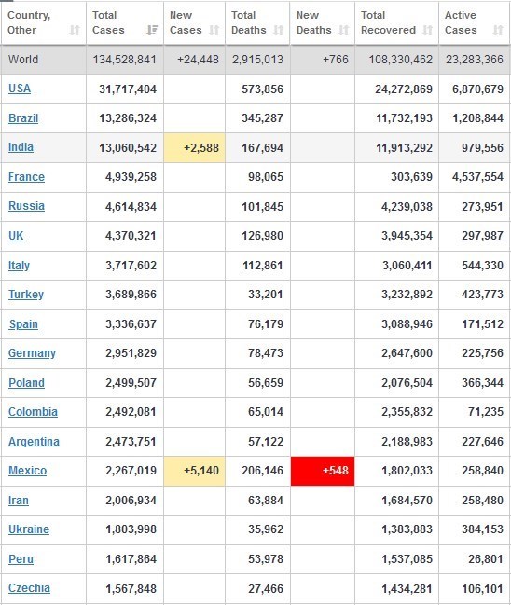Open the Ukraine link
Image resolution: width=511 pixels, height=605 pixels.
click(29, 529)
